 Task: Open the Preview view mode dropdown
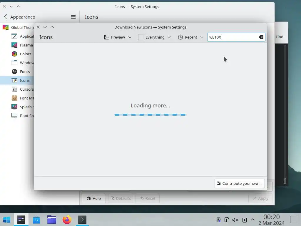click(118, 37)
